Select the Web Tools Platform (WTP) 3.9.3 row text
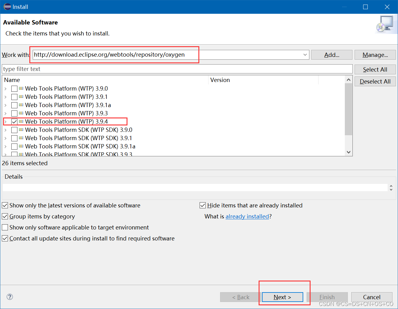The image size is (398, 309). (66, 113)
